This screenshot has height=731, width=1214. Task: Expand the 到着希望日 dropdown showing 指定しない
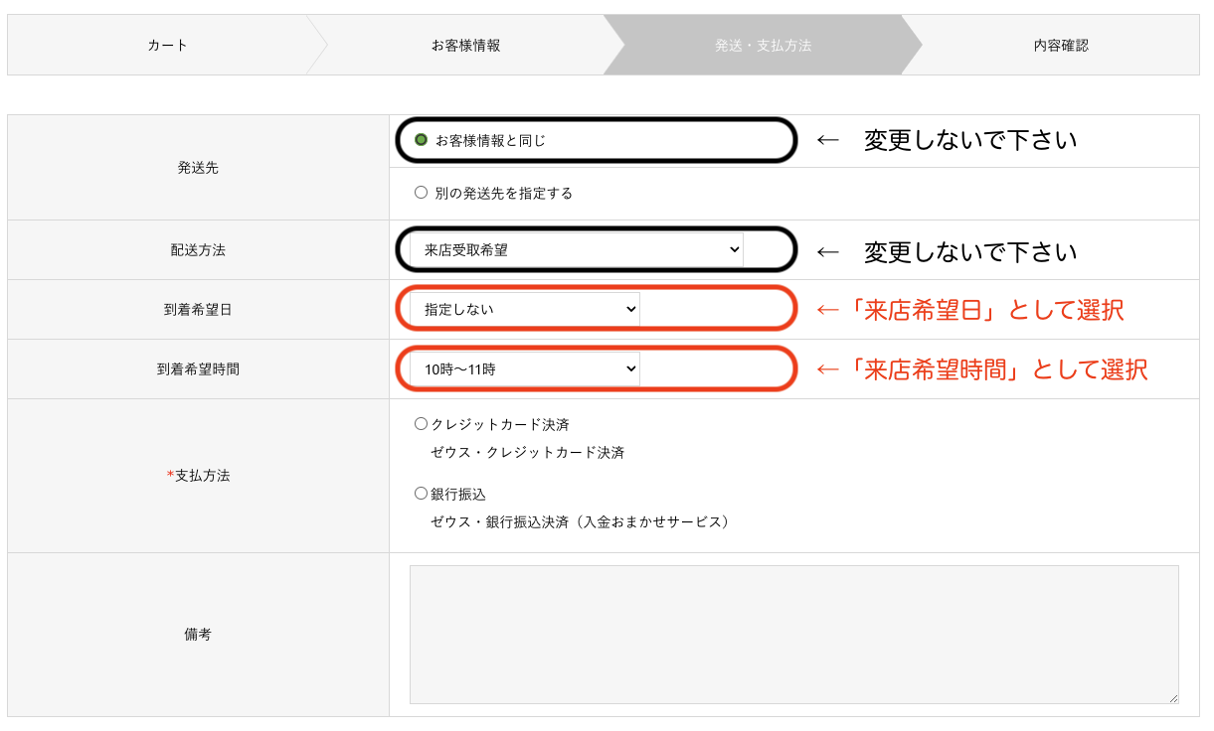(x=524, y=310)
